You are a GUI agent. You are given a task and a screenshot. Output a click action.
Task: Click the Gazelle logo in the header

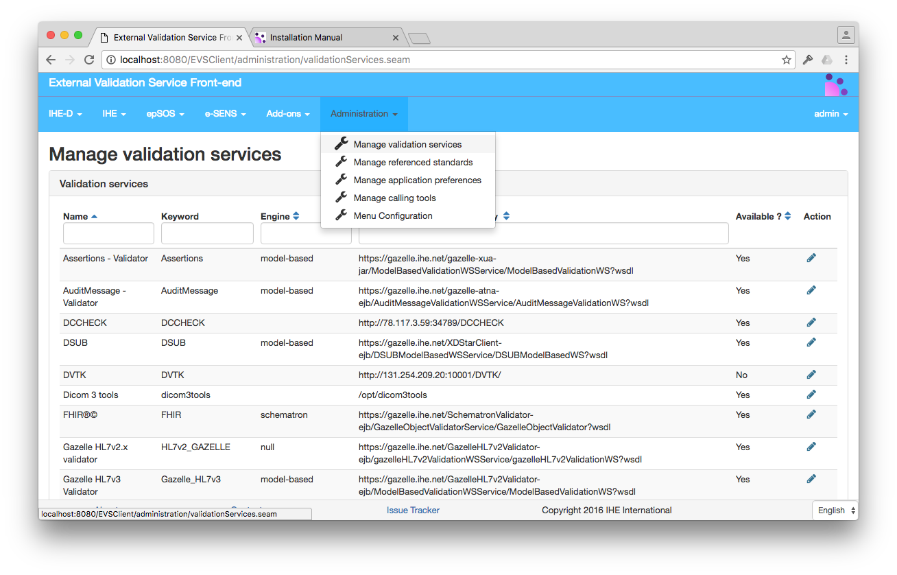pos(836,83)
